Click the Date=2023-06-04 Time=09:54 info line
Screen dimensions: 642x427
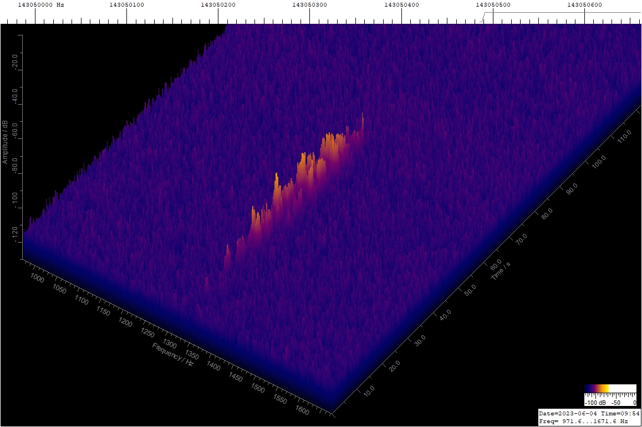point(589,414)
